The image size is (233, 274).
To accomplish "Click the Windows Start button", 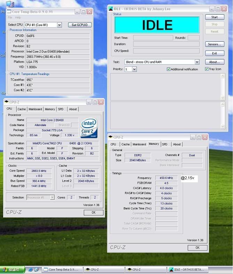I will (12, 269).
